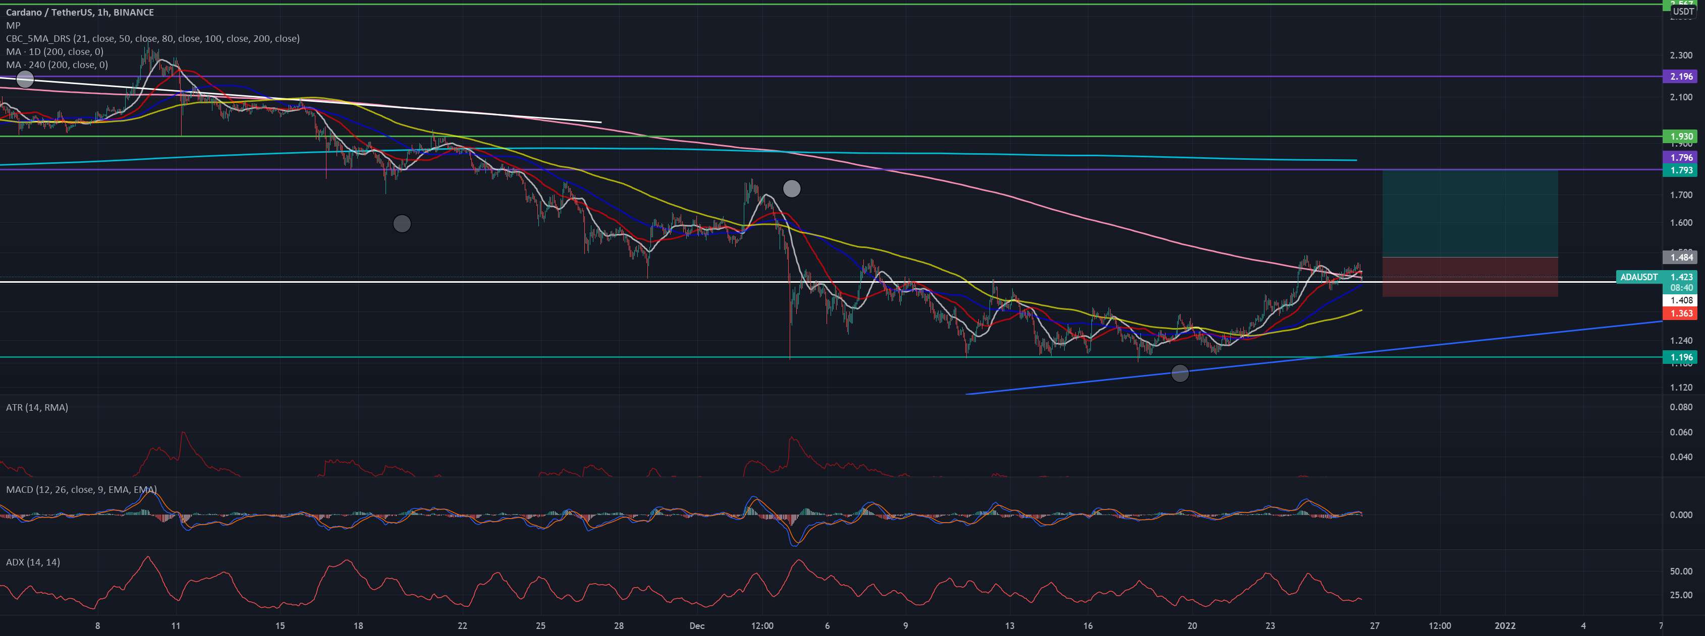Click the dark circle marker on the blue trendline
The height and width of the screenshot is (636, 1705).
(1179, 373)
